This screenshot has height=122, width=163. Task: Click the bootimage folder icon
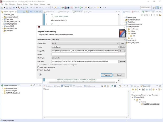129,29
